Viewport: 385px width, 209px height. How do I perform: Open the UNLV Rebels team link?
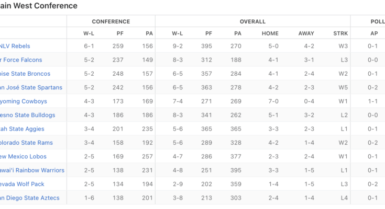click(15, 46)
